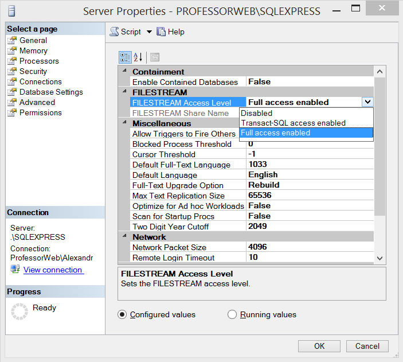Click the Help button label
This screenshot has width=403, height=362.
point(176,32)
